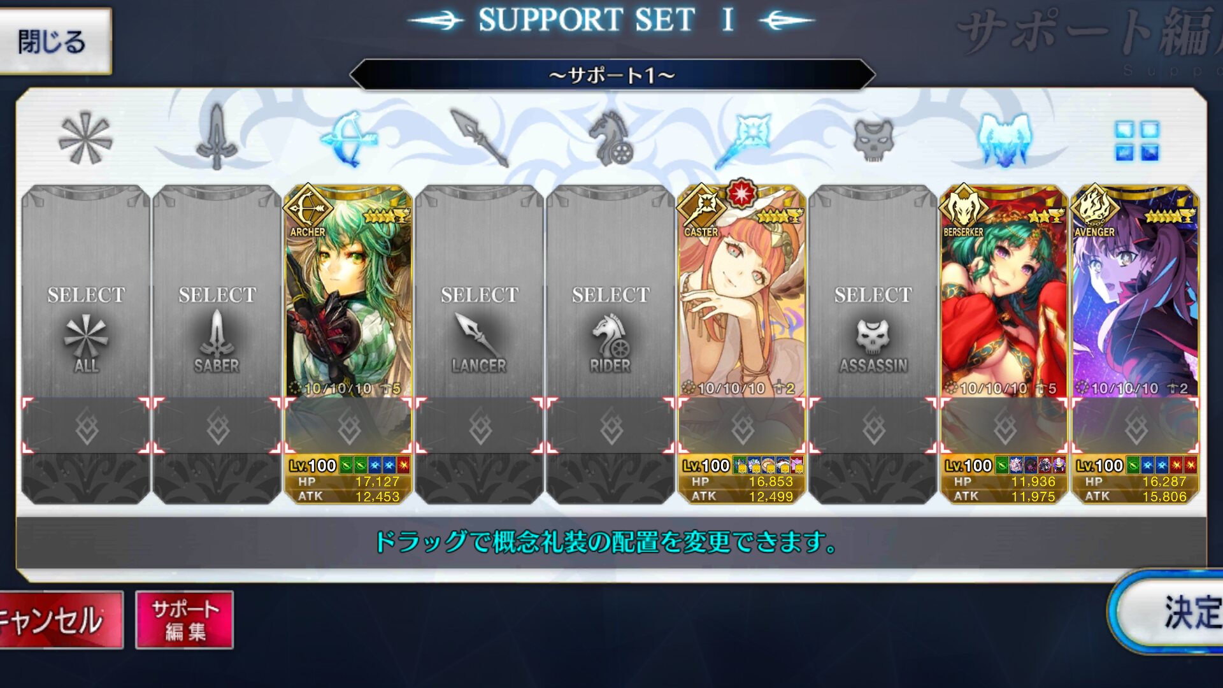Open the empty SABER servant slot
Screen dimensions: 1223x688
(217, 292)
